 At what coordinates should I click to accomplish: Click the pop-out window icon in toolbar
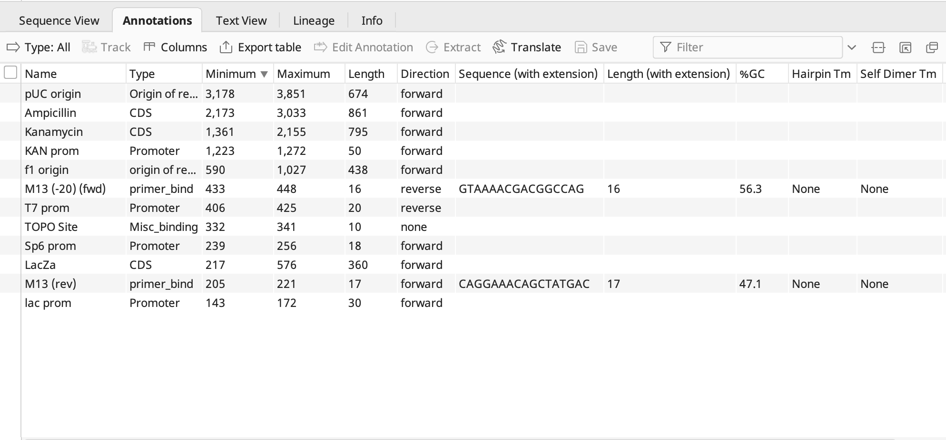pos(905,48)
